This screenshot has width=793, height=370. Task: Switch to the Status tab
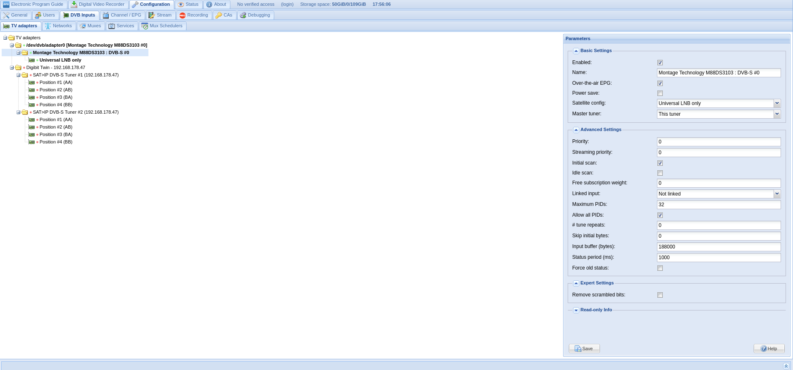[189, 5]
